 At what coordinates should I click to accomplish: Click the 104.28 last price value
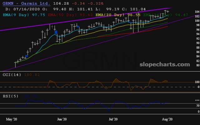[x=61, y=3]
